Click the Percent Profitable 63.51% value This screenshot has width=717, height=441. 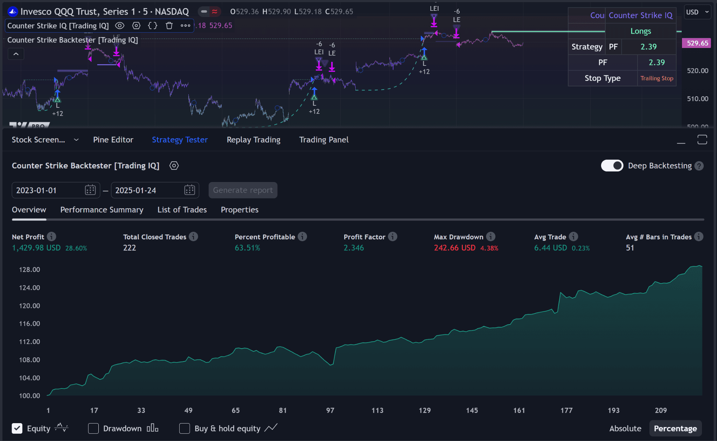[247, 248]
